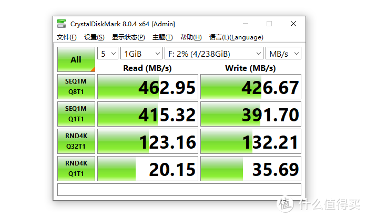
Task: Minimize the CrystalDiskMark window
Action: pyautogui.click(x=246, y=24)
